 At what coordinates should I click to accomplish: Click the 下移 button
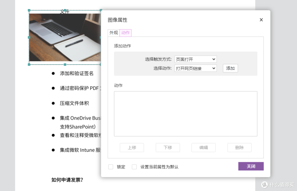point(168,148)
